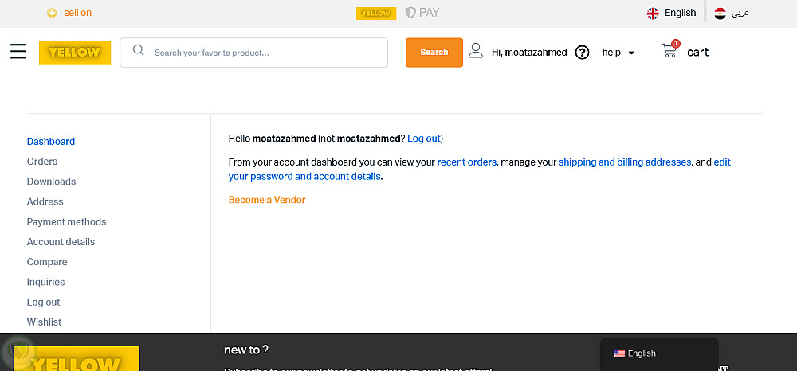Open the shopping cart icon
Image resolution: width=797 pixels, height=371 pixels.
[x=669, y=52]
